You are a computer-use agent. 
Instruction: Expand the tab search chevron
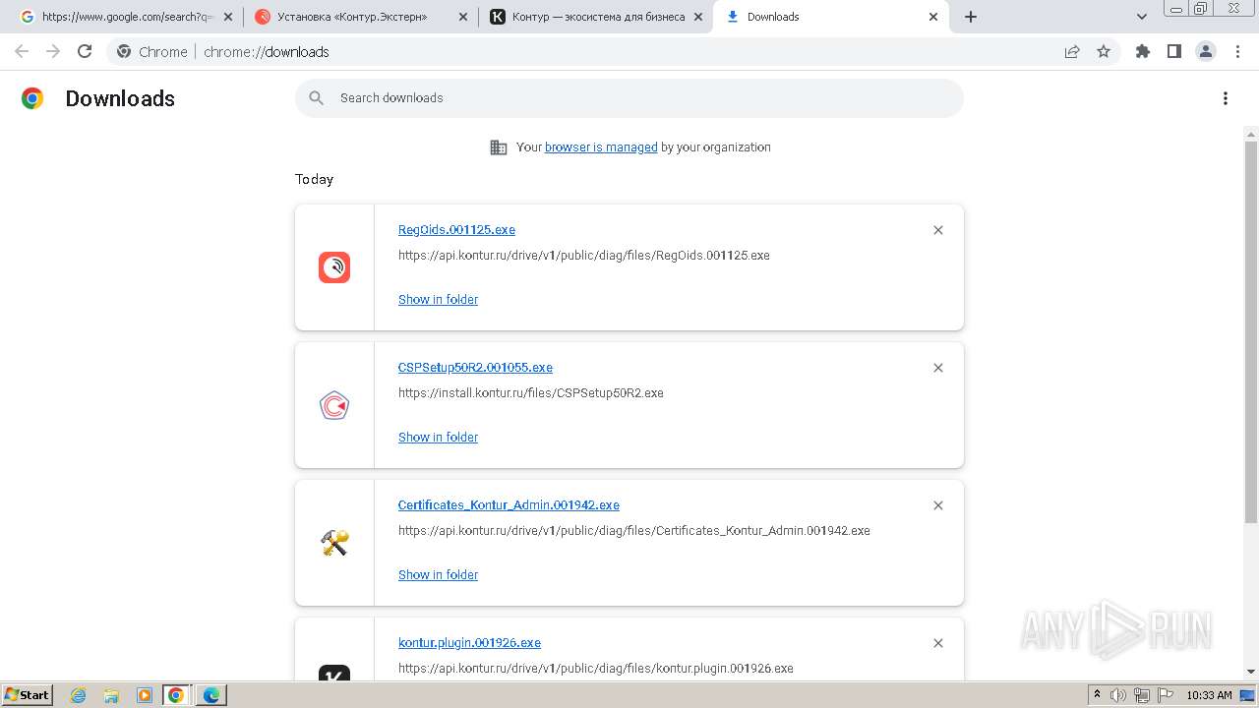[1142, 17]
